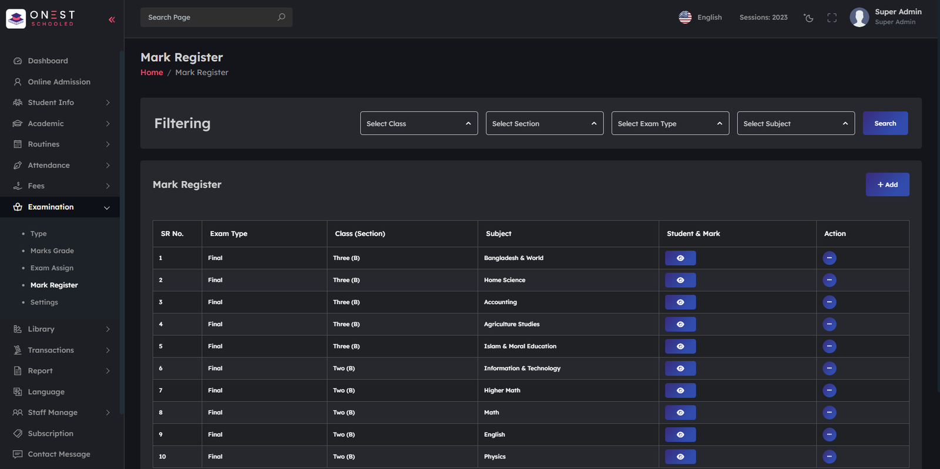Toggle dark mode moon icon
940x469 pixels.
809,18
